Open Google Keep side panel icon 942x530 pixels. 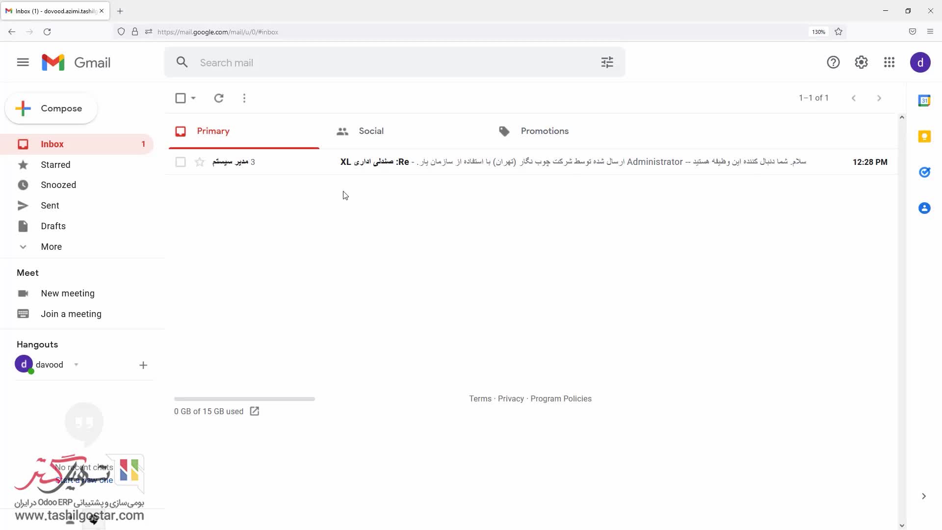point(924,136)
